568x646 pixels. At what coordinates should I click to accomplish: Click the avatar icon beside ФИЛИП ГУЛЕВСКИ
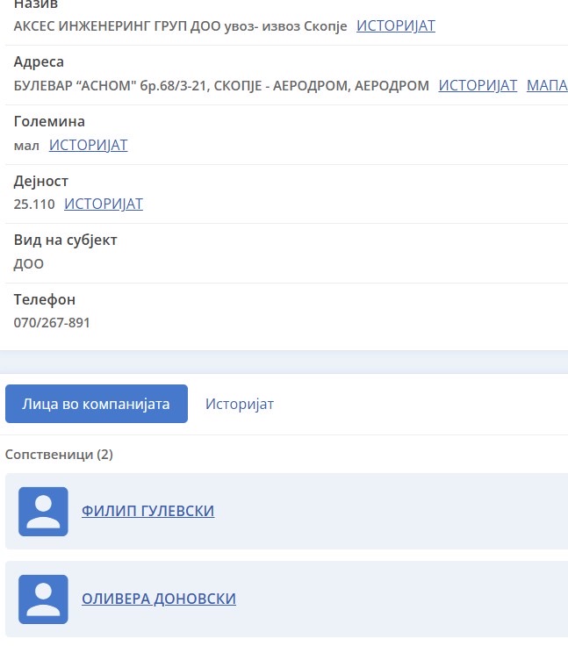point(43,511)
